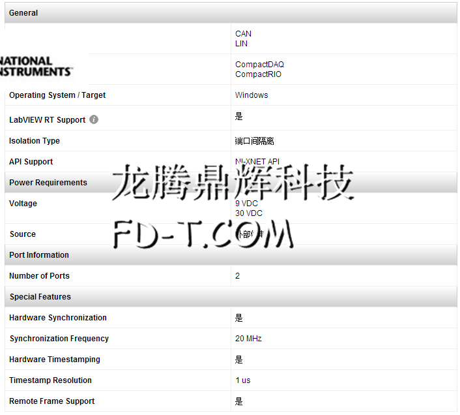This screenshot has height=415, width=460.
Task: Click the 是 value for Hardware Timestamping
Action: tap(239, 360)
